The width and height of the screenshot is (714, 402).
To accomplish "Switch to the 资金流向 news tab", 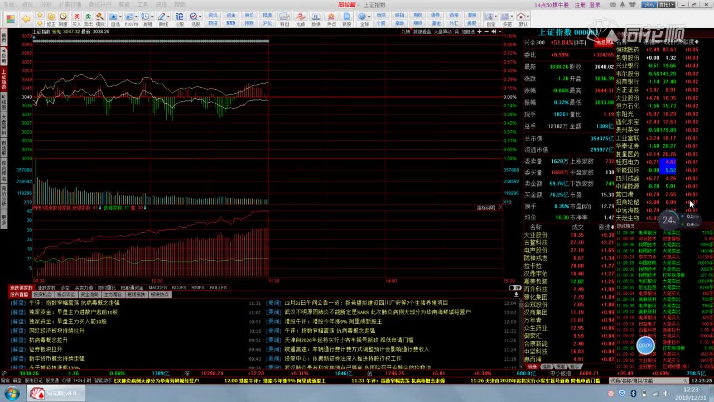I will (89, 294).
